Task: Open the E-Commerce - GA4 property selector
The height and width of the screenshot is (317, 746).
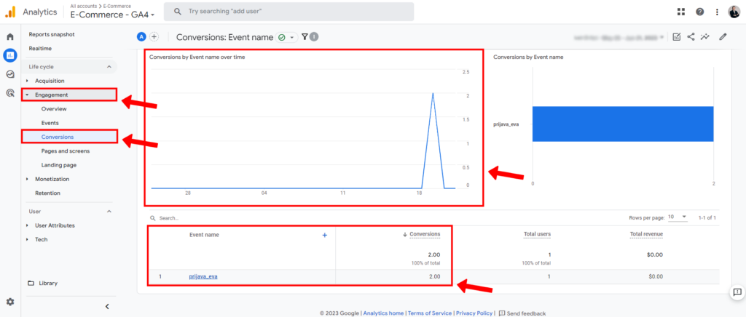Action: coord(112,14)
